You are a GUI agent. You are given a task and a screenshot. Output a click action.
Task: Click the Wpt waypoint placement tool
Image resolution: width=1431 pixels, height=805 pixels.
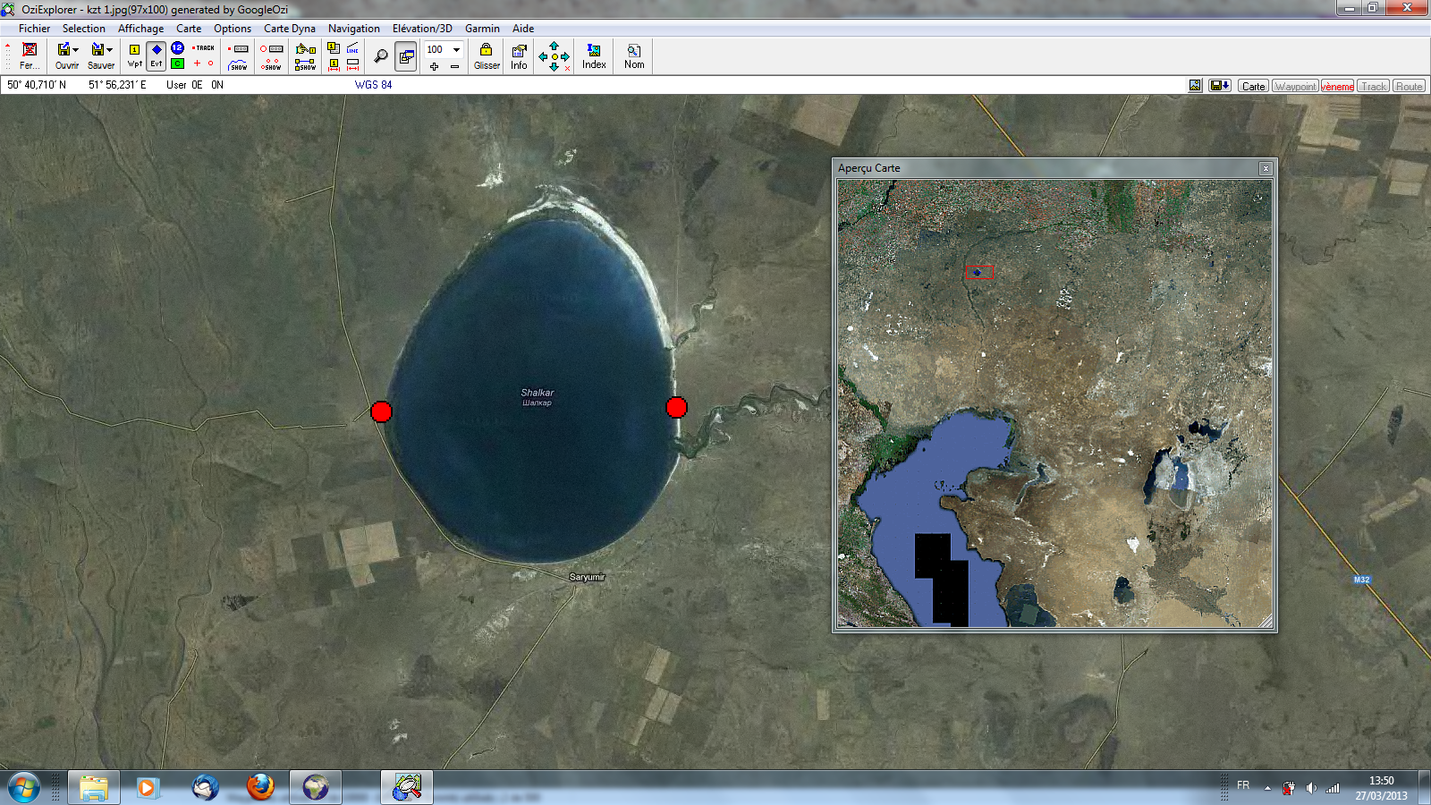point(134,55)
